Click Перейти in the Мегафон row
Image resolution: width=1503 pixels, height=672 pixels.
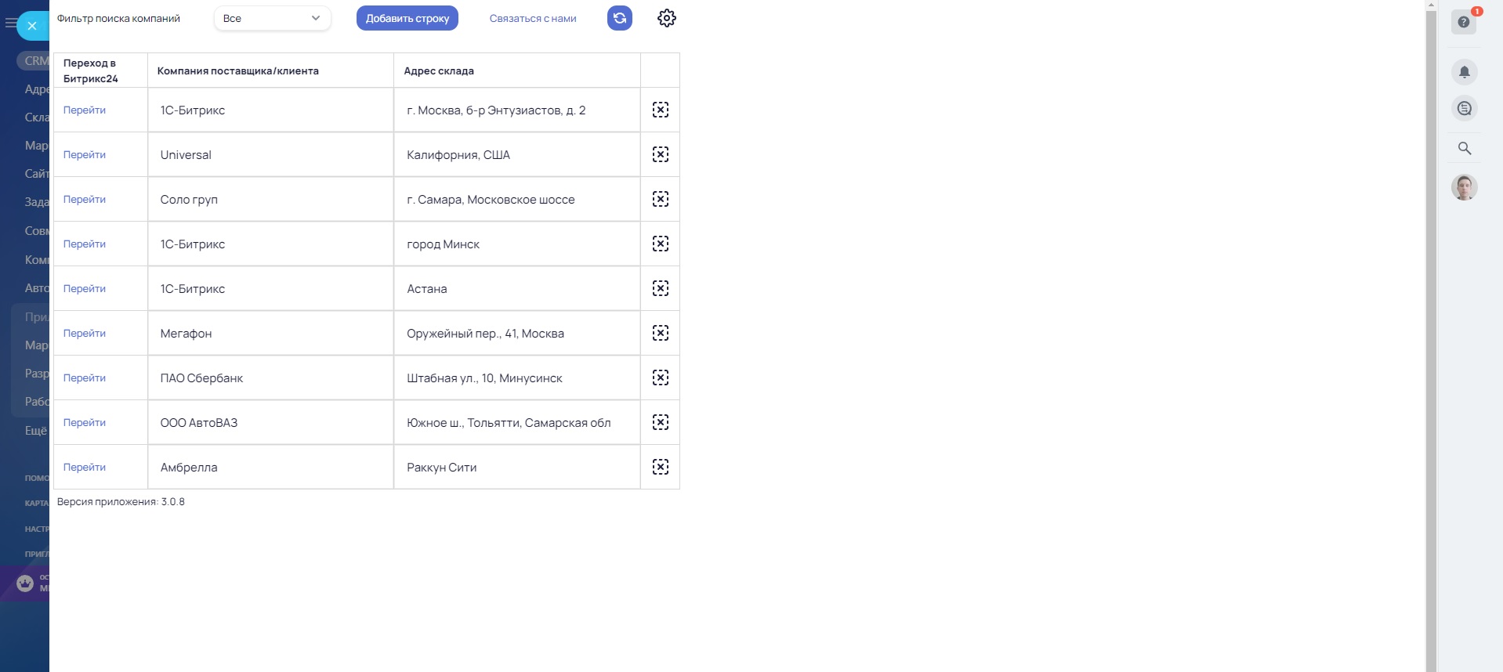coord(85,333)
